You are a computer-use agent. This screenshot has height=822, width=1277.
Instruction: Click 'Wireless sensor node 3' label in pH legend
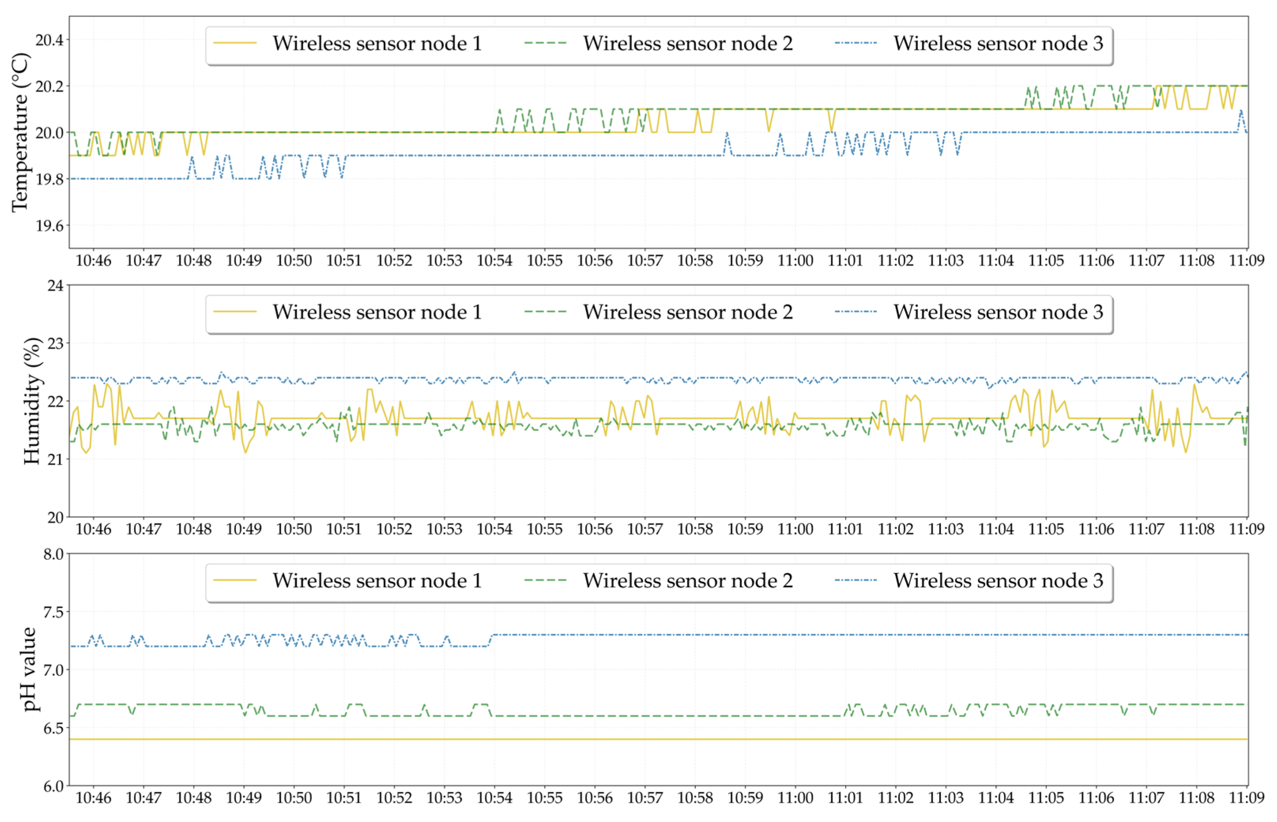pyautogui.click(x=998, y=581)
